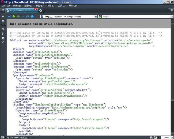Click the greyed wand icon after Home
Image resolution: width=174 pixels, height=139 pixels.
(37, 16)
